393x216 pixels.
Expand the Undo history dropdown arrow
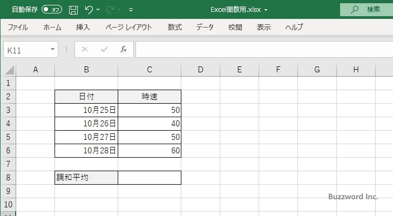98,10
